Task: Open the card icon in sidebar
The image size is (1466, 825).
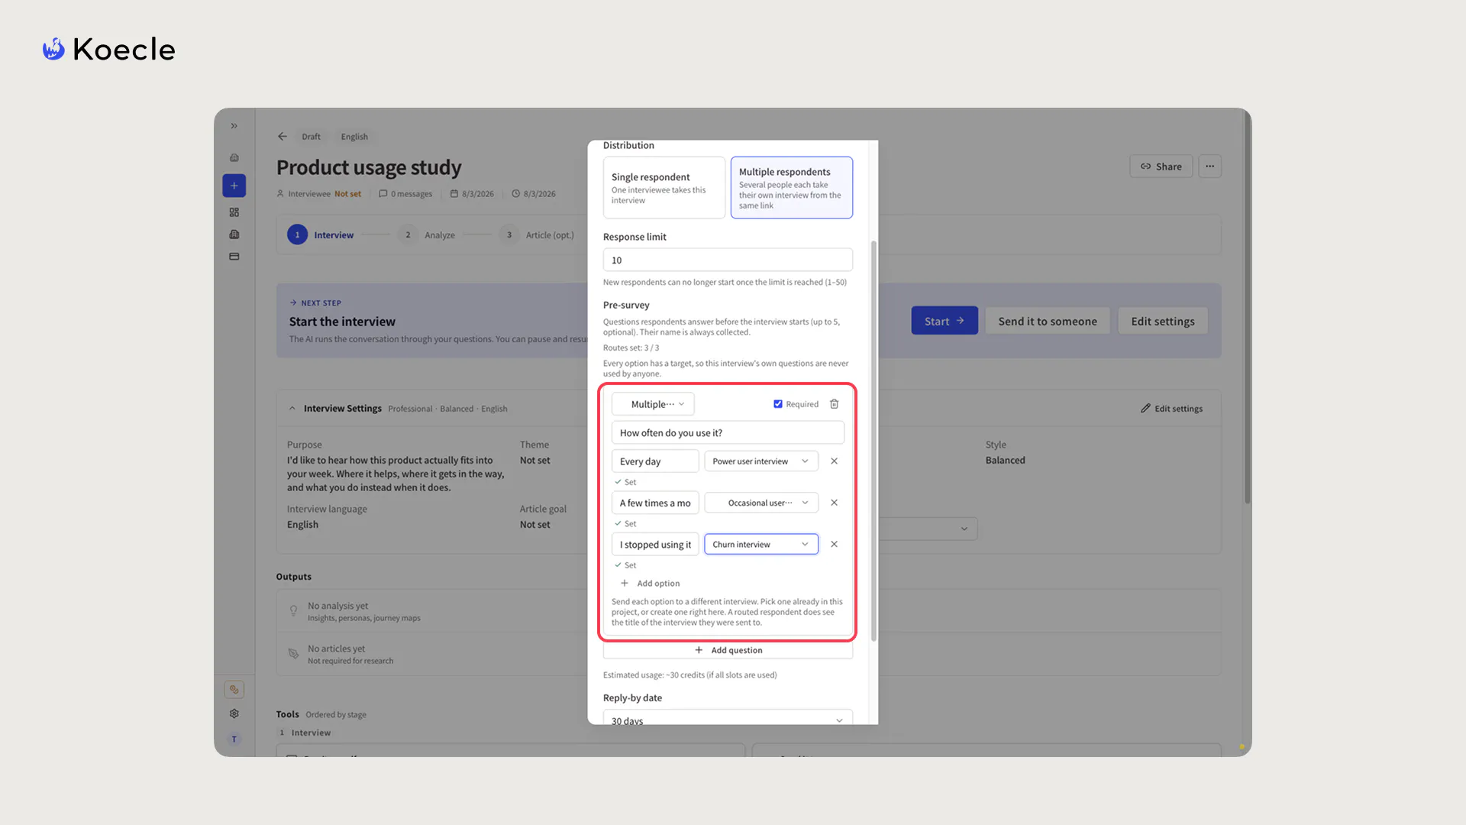Action: point(234,257)
